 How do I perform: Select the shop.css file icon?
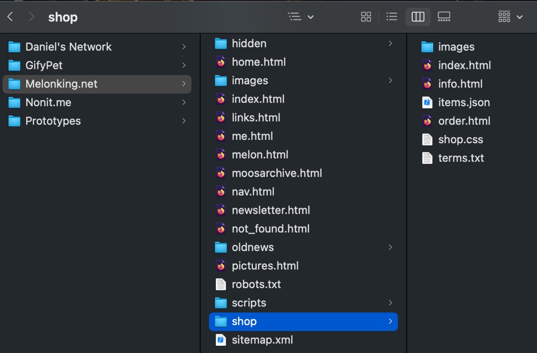[x=427, y=140]
